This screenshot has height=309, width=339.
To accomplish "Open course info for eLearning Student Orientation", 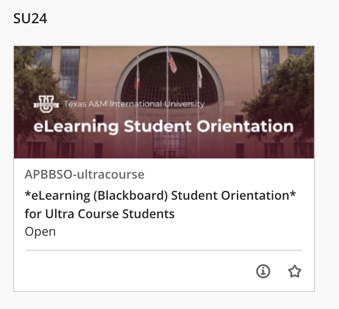I will tap(263, 271).
